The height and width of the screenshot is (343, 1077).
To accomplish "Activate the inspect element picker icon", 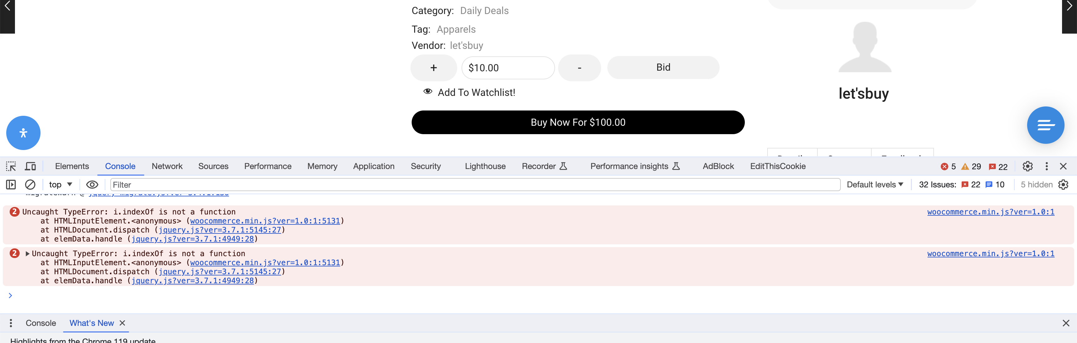I will point(11,166).
